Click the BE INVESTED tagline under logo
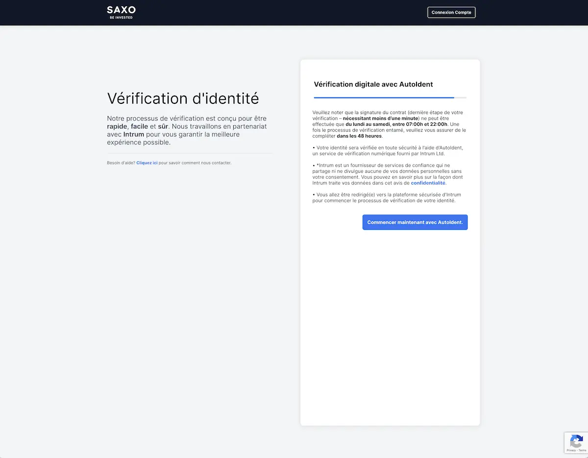Screen dimensions: 588x458 pyautogui.click(x=121, y=18)
